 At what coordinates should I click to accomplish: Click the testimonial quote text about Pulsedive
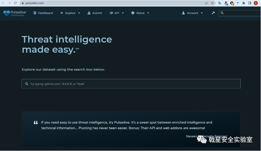click(x=126, y=125)
